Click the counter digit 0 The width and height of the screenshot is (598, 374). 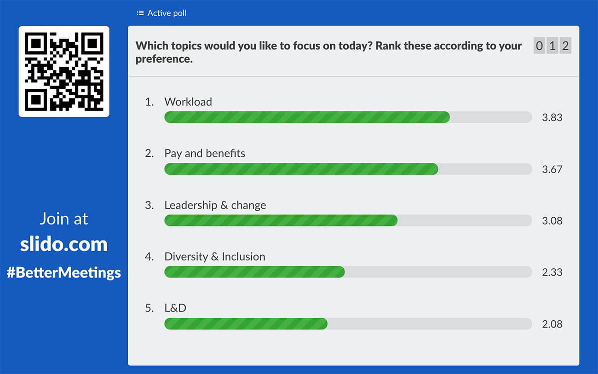point(538,46)
